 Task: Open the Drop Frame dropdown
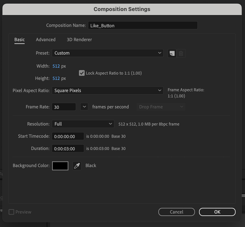(161, 107)
